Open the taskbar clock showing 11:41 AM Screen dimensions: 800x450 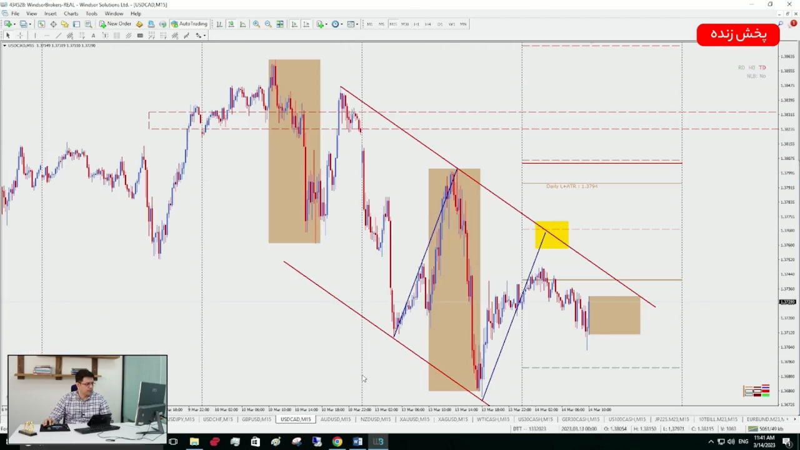766,442
